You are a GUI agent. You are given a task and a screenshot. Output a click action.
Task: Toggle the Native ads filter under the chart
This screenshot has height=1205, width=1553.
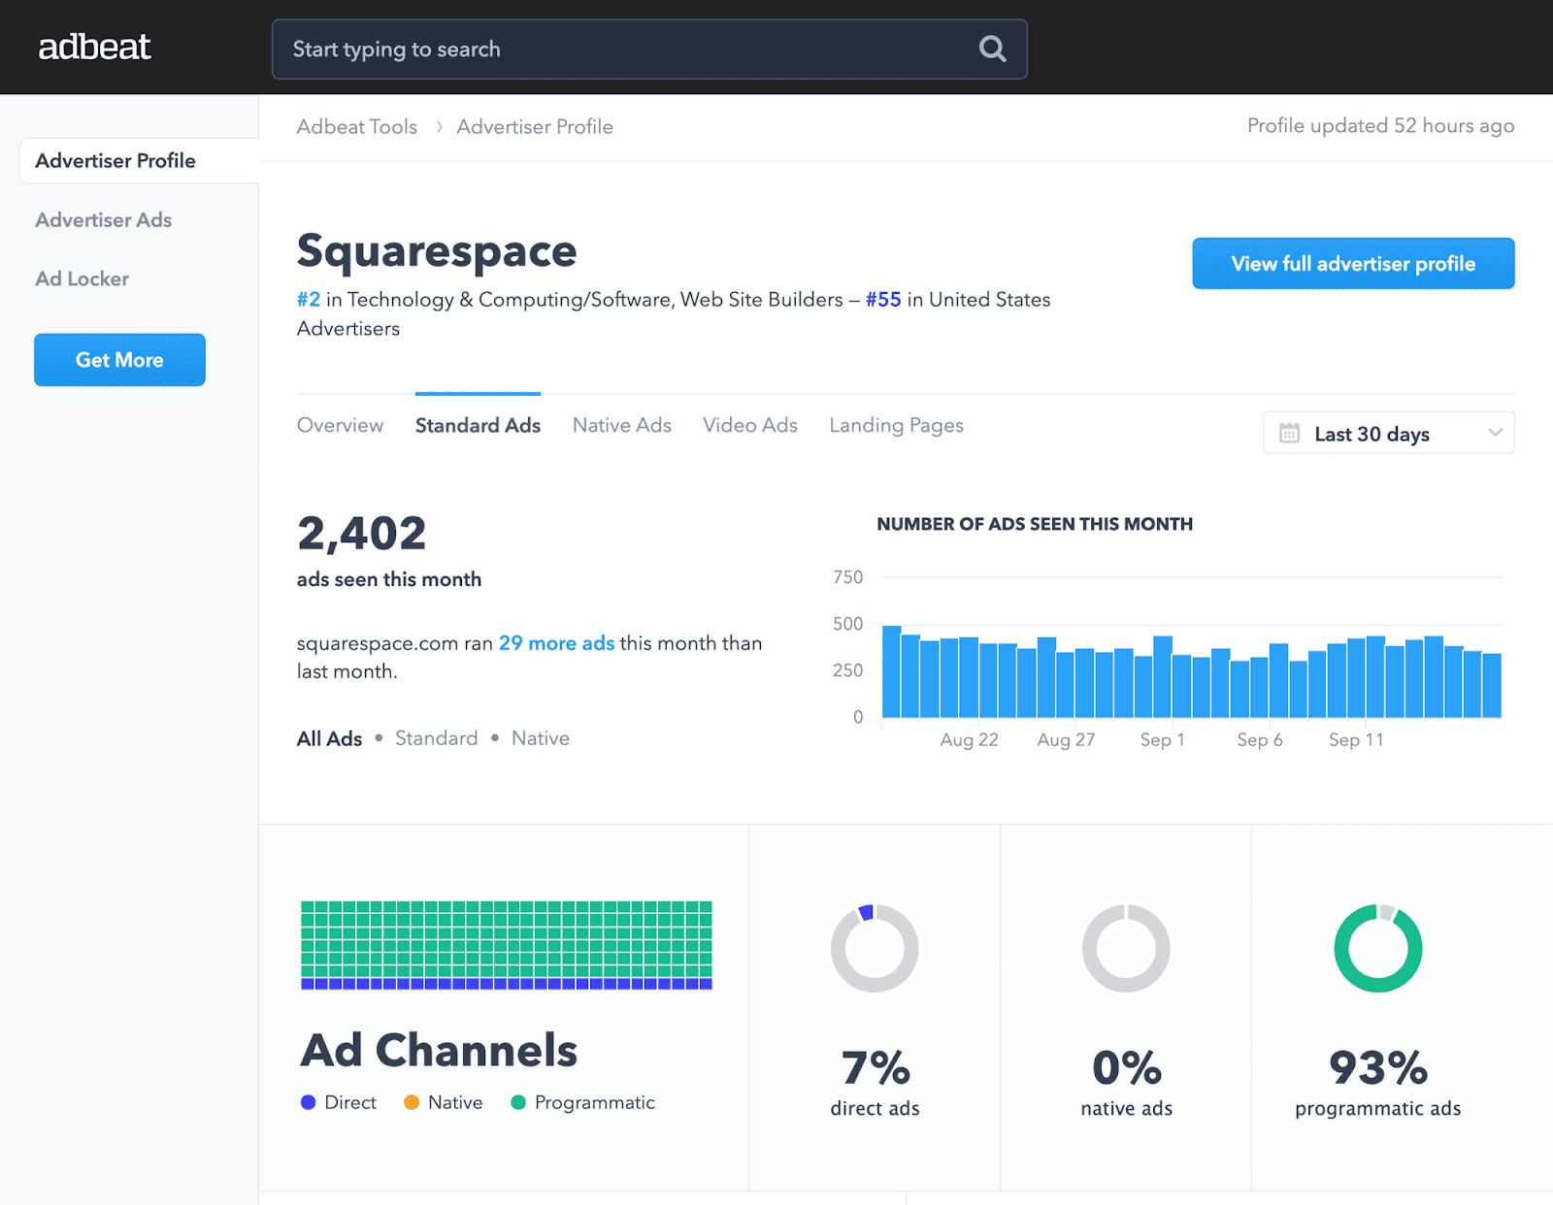pyautogui.click(x=540, y=738)
